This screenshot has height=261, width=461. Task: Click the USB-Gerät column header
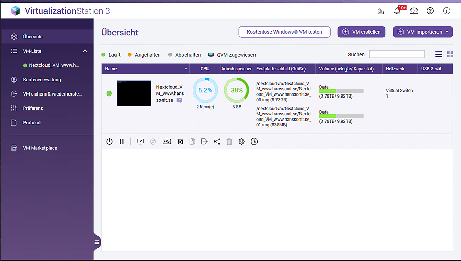435,69
